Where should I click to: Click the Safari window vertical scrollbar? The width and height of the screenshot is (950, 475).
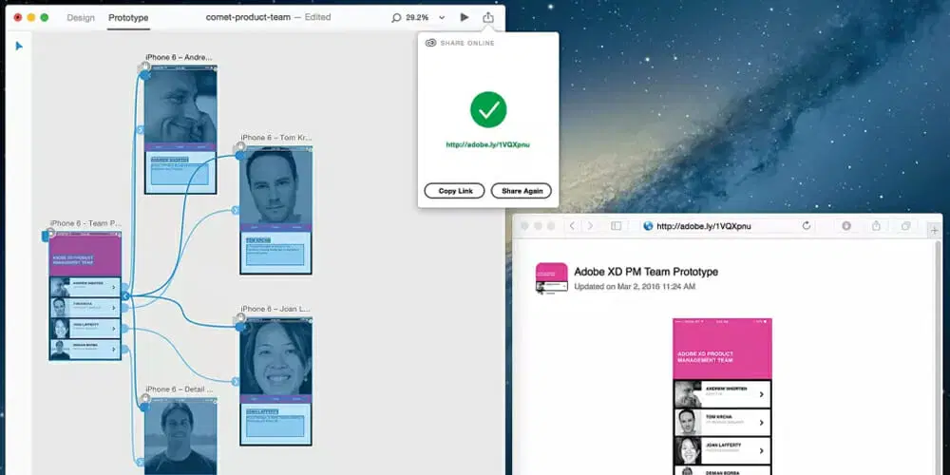(x=940, y=357)
